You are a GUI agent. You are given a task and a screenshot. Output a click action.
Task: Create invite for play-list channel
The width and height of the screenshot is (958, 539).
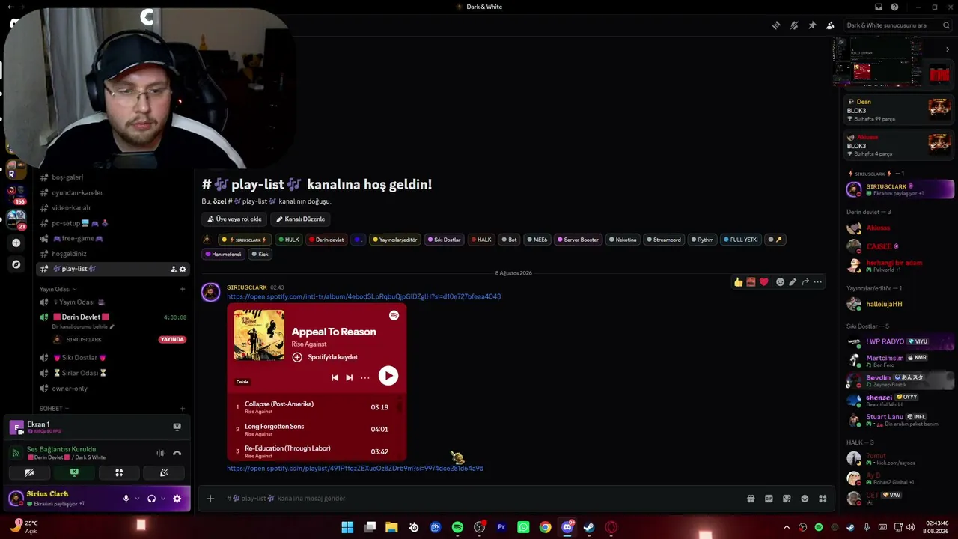174,269
